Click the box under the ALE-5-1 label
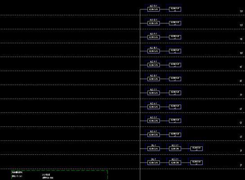 coord(154,121)
